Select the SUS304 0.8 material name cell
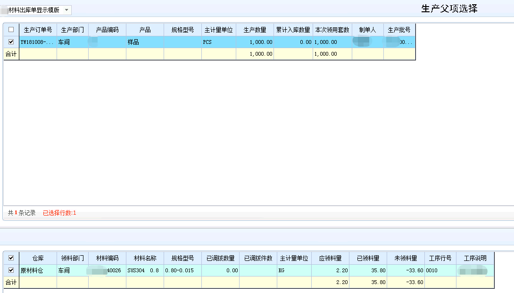 pyautogui.click(x=145, y=270)
